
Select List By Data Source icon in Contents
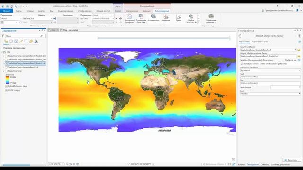[x=11, y=42]
